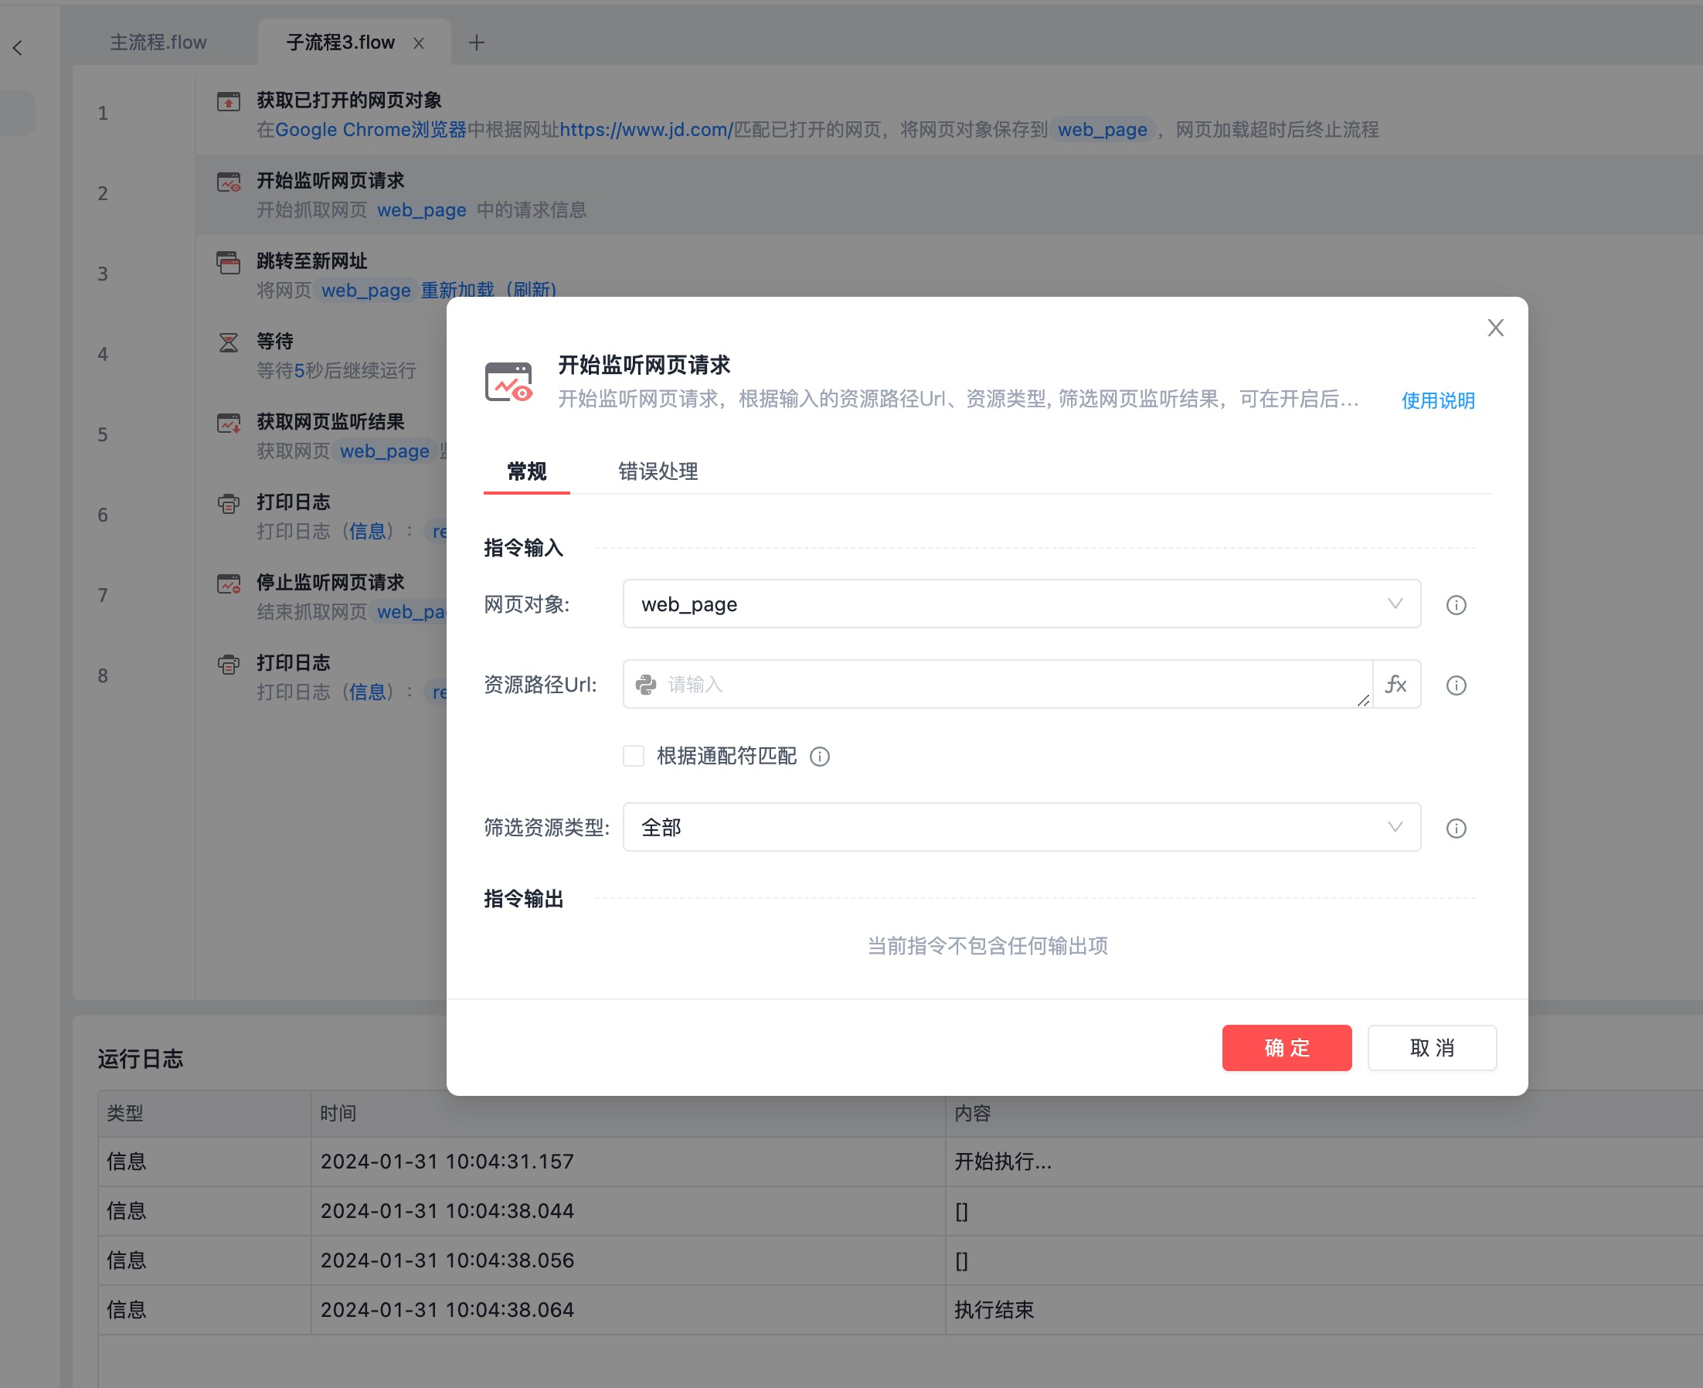Switch to 主流程.flow tab

[158, 43]
